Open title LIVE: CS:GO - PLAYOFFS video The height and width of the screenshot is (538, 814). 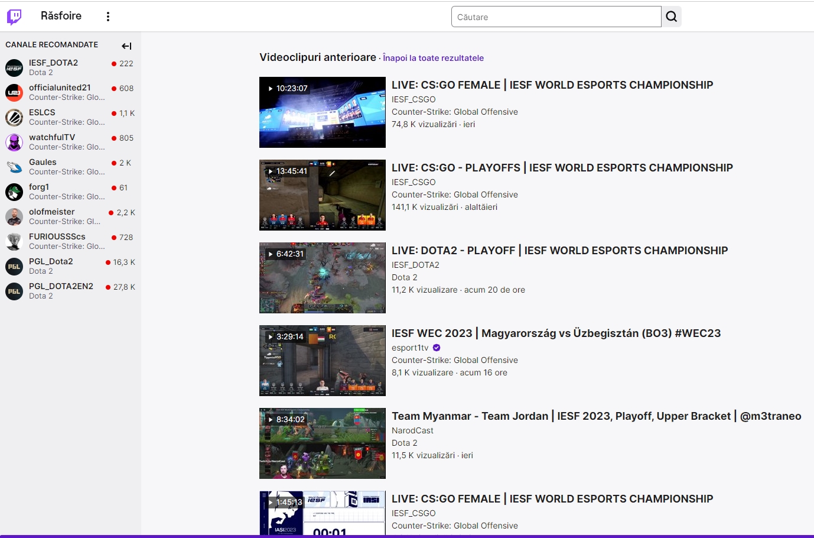pyautogui.click(x=562, y=168)
